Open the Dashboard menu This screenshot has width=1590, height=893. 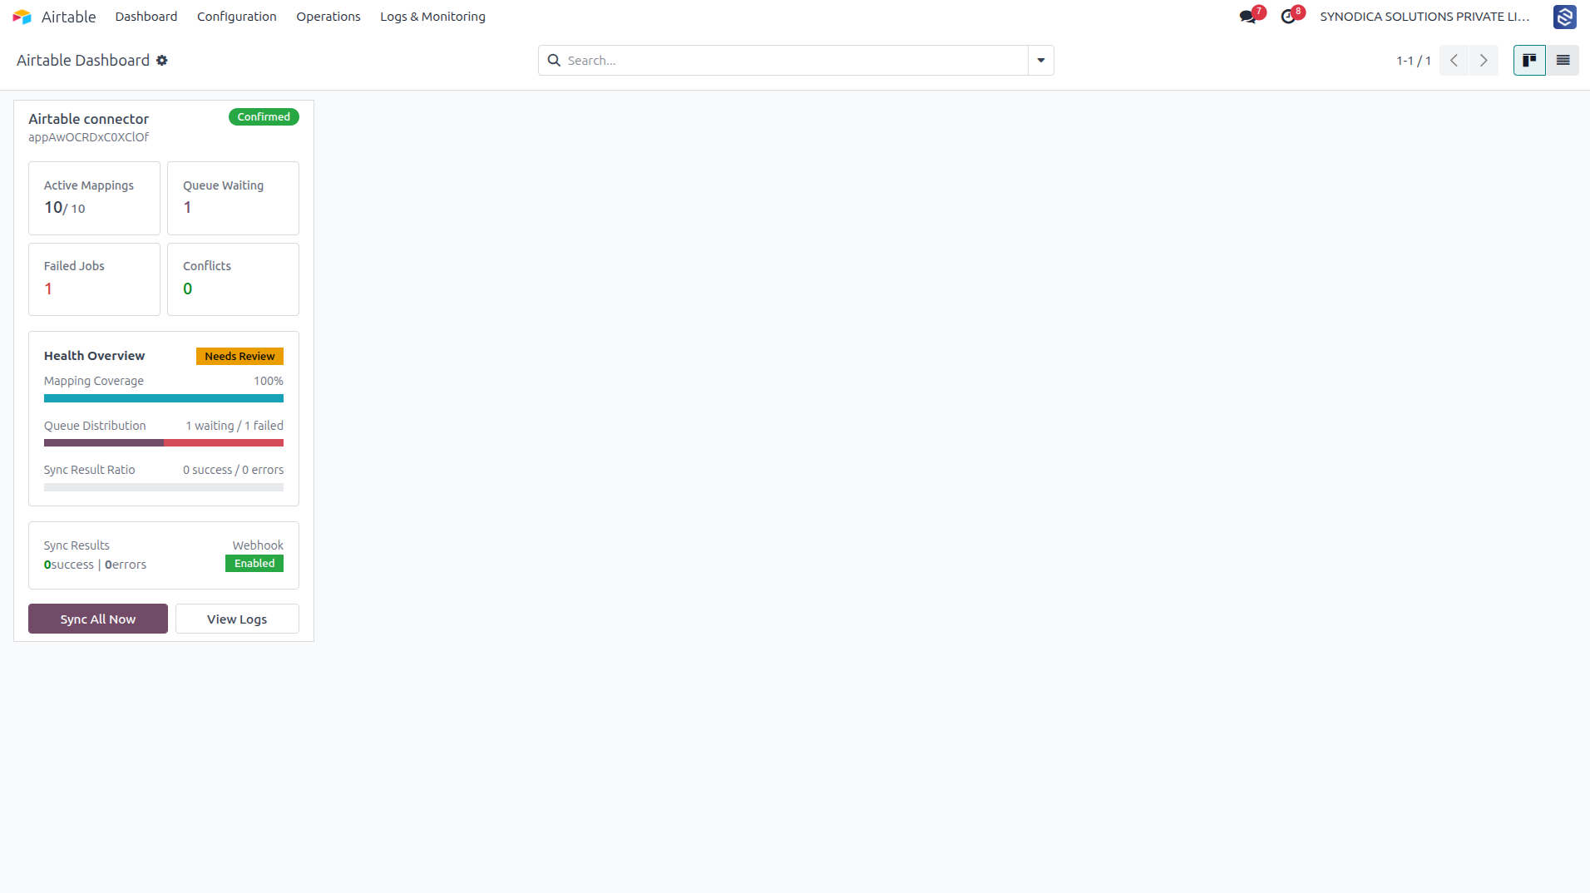click(146, 17)
